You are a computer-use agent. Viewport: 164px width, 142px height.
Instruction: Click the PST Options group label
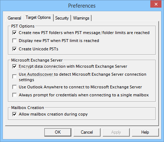23,26
